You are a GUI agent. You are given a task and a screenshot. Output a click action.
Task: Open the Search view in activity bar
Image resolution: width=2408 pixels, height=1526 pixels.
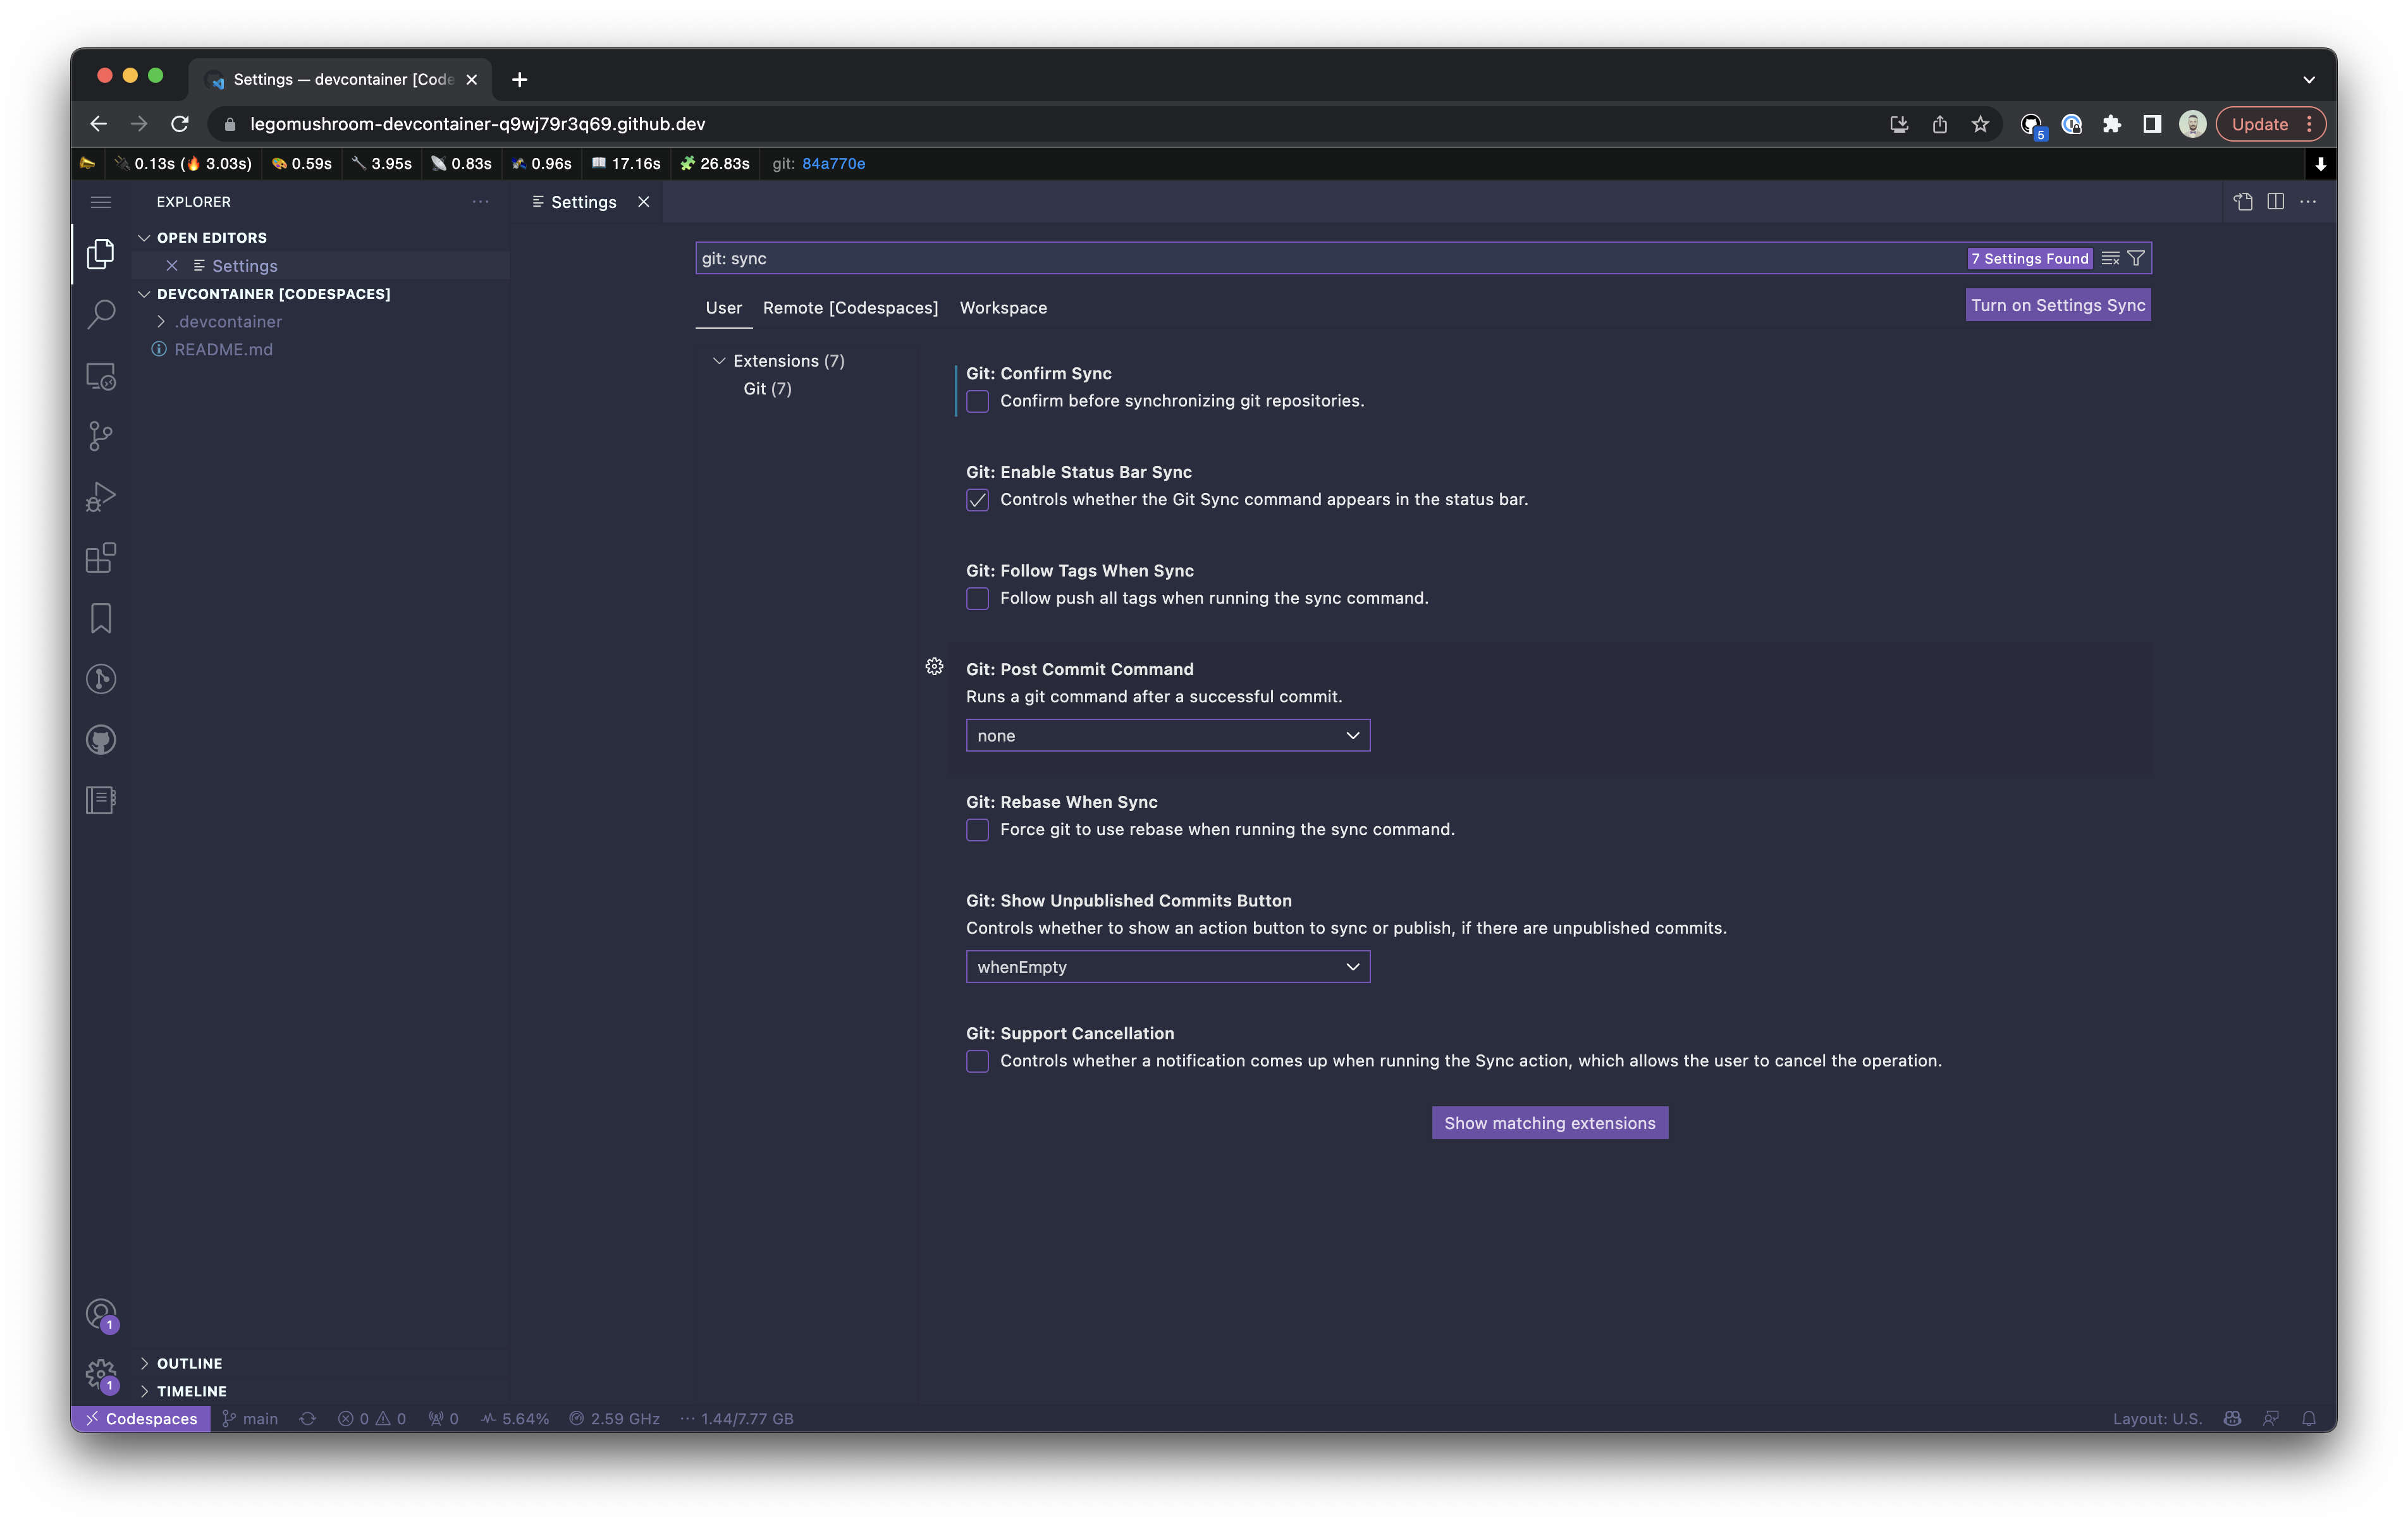101,314
